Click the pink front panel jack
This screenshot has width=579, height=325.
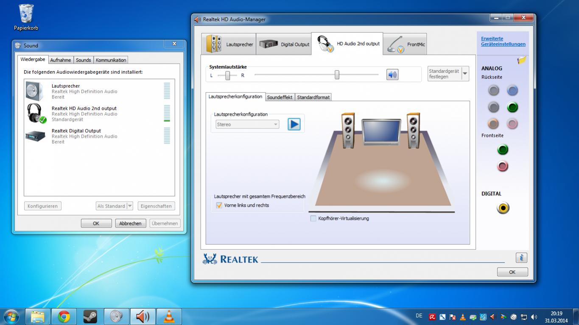tap(503, 166)
